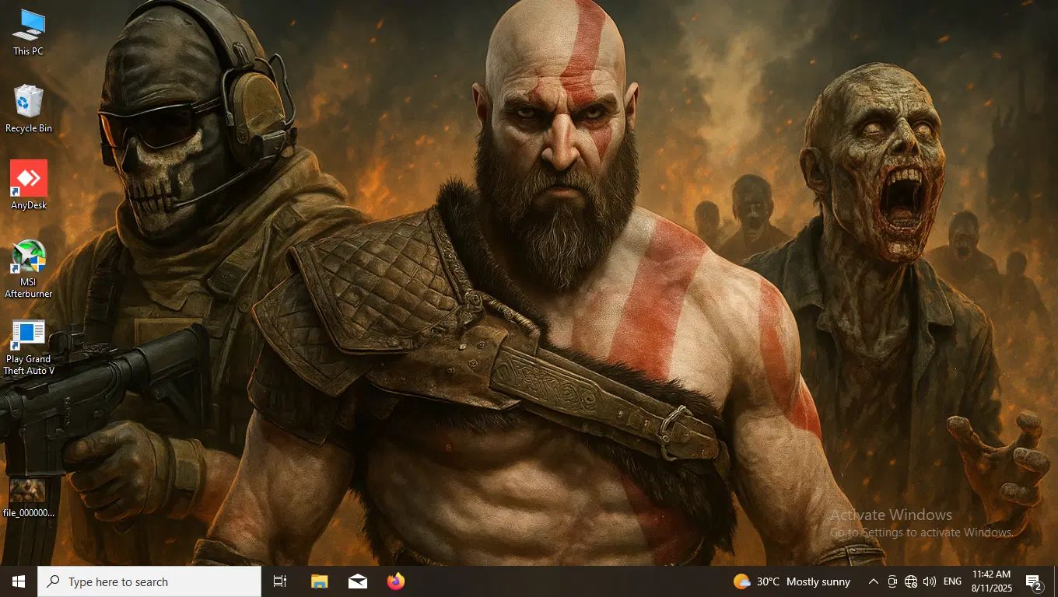The height and width of the screenshot is (597, 1058).
Task: Click the Type here to search box
Action: 149,581
